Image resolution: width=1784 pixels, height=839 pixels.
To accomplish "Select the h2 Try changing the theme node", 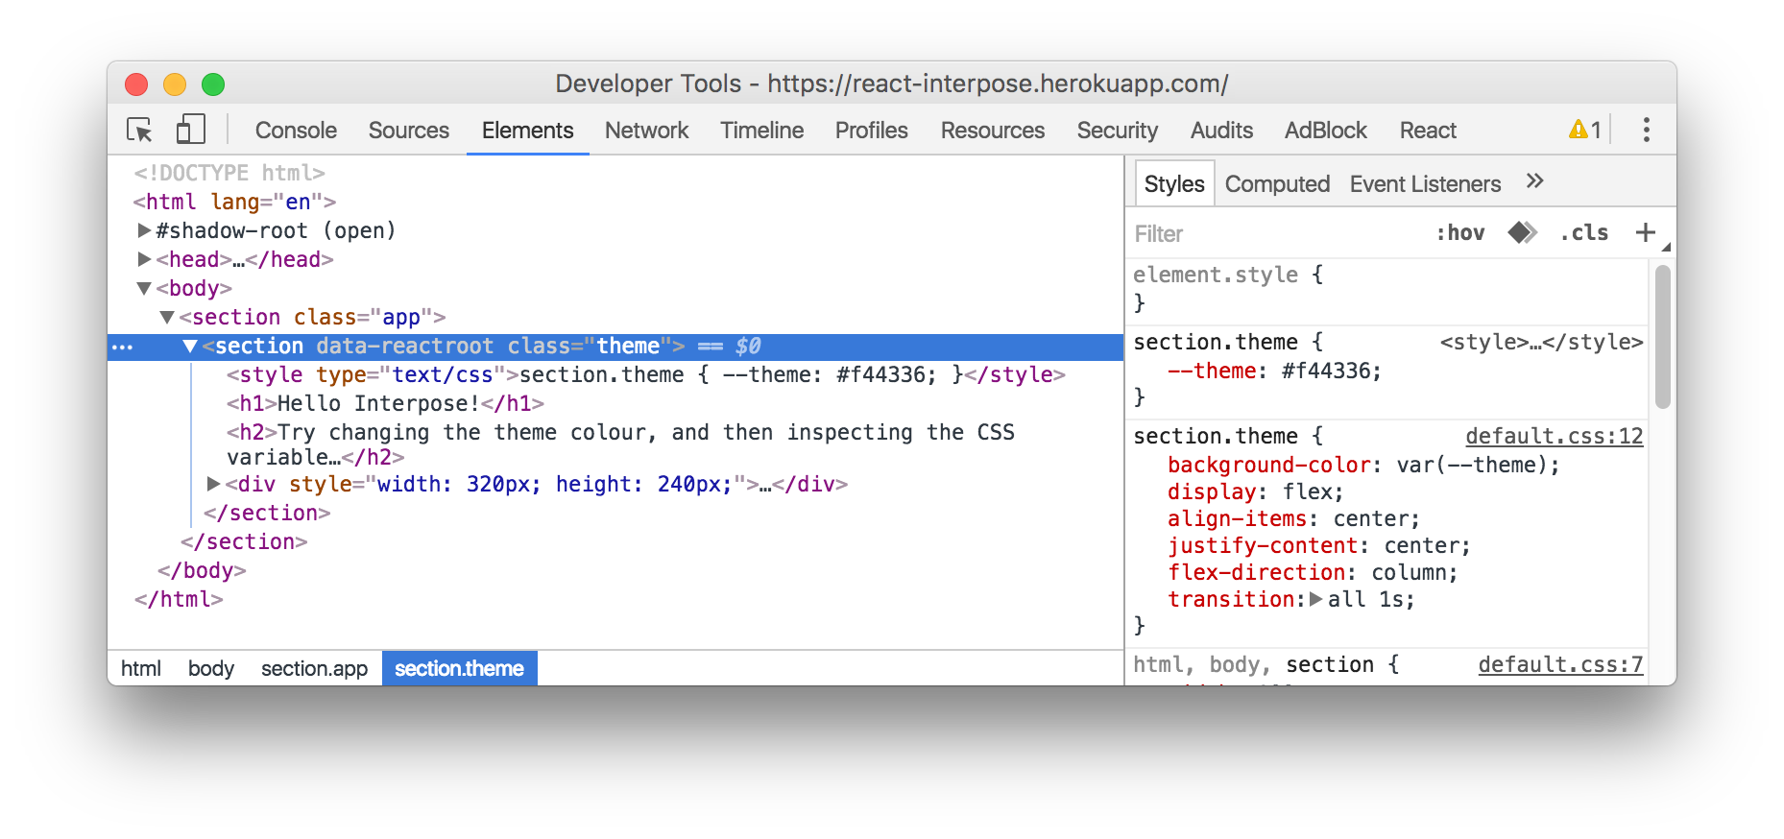I will (620, 444).
